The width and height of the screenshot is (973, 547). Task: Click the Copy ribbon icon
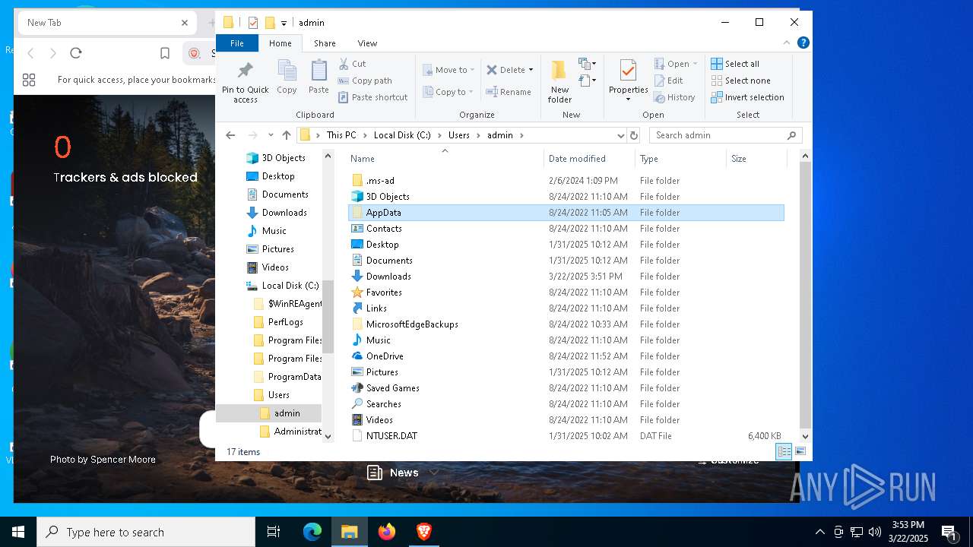tap(287, 71)
